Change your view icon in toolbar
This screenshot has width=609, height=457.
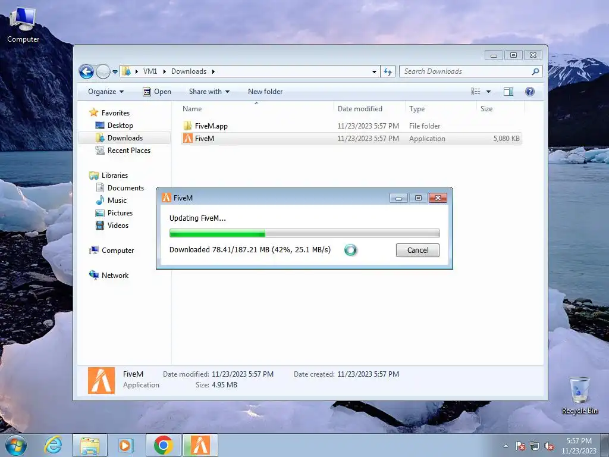pyautogui.click(x=476, y=92)
